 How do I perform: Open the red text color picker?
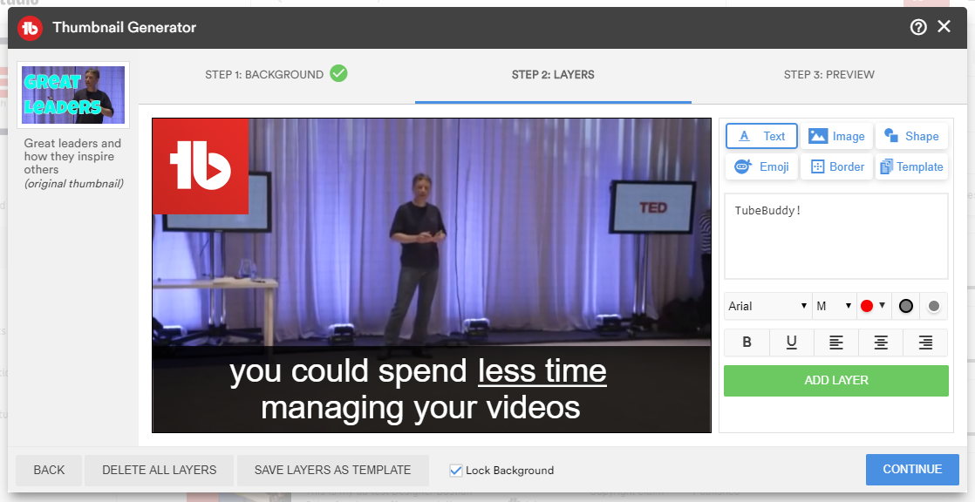coord(873,306)
